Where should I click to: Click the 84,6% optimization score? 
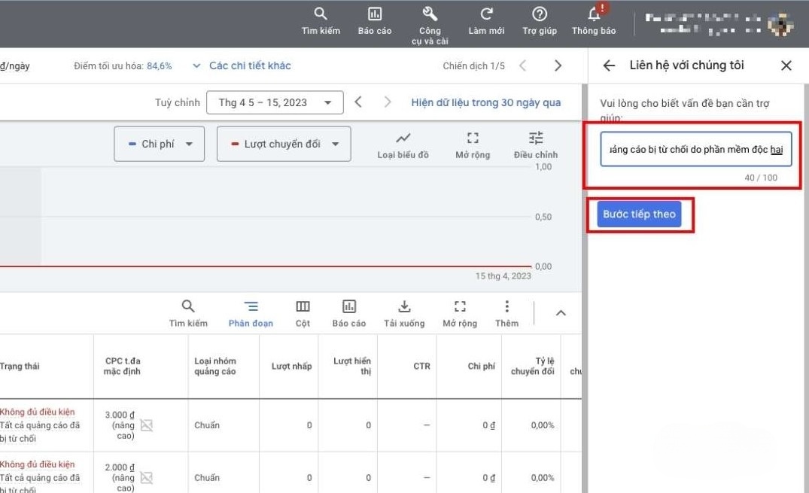(x=159, y=66)
